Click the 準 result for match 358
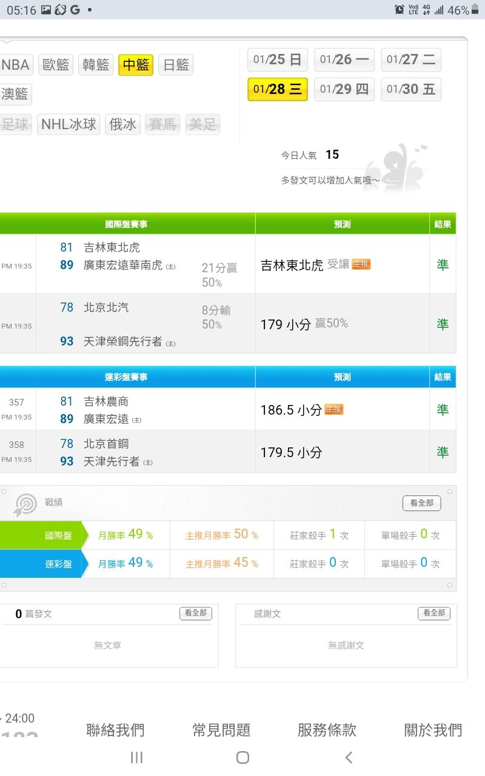The image size is (485, 776). pos(443,452)
